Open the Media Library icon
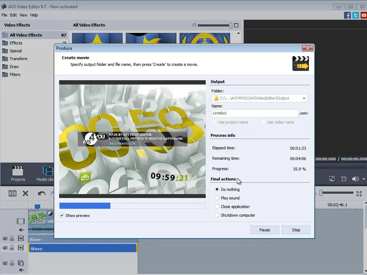This screenshot has width=367, height=275. [x=48, y=171]
